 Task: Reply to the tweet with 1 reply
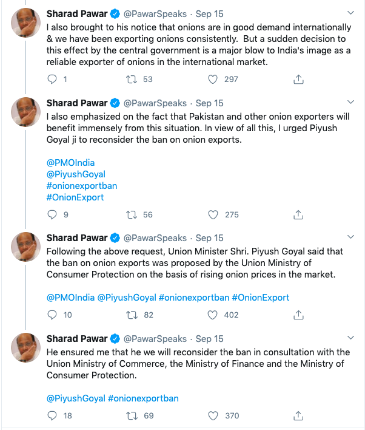pyautogui.click(x=52, y=79)
